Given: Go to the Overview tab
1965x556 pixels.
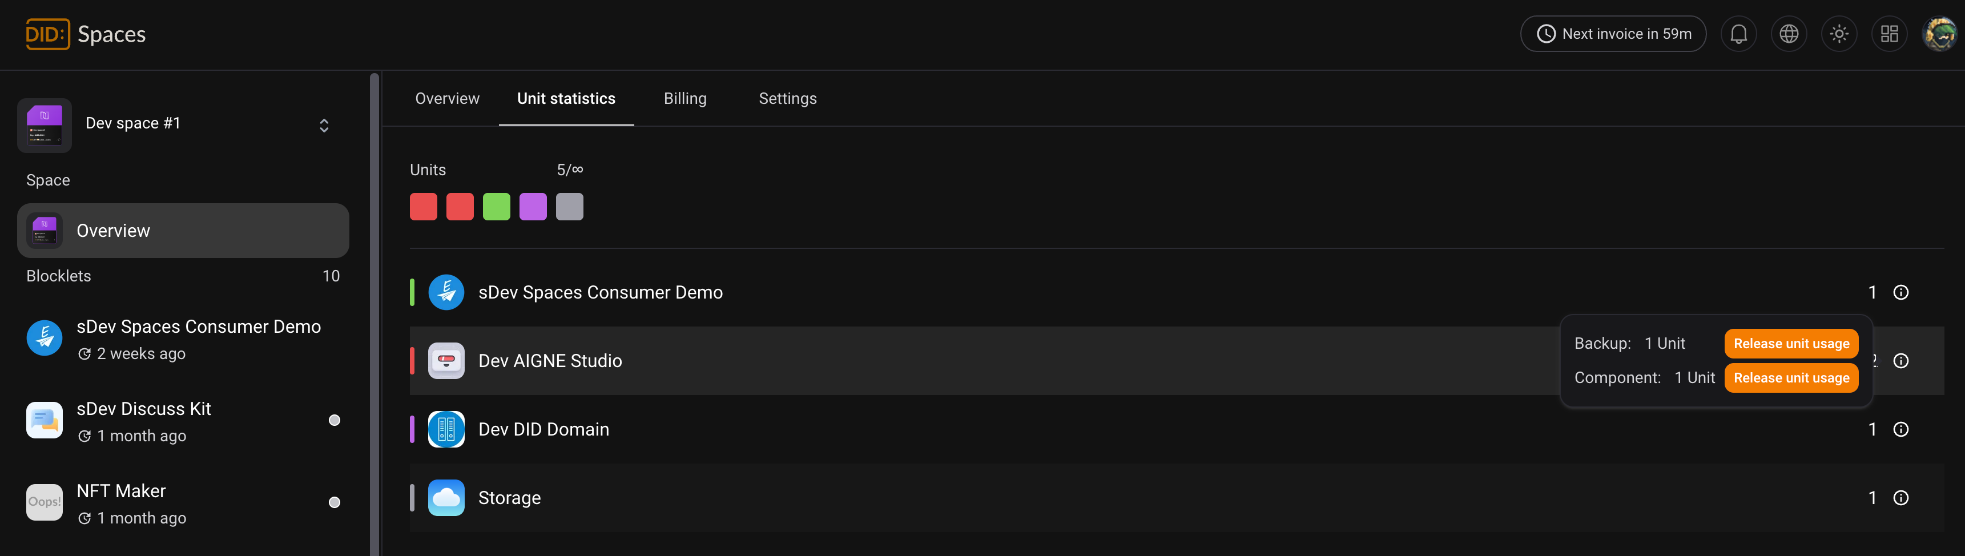Looking at the screenshot, I should 447,99.
